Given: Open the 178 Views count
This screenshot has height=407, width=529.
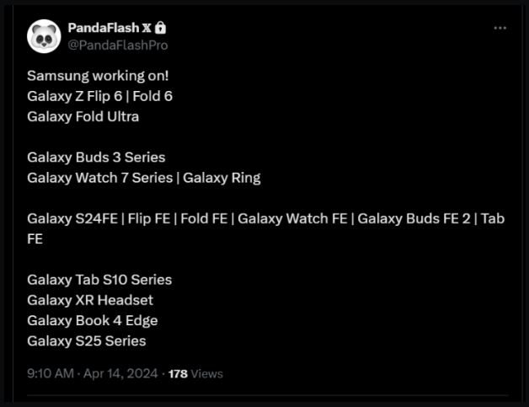Looking at the screenshot, I should 195,374.
